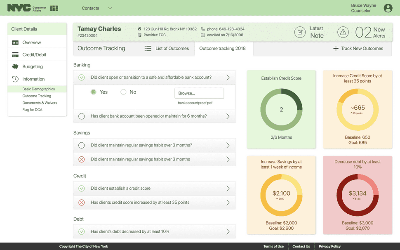Open the Latest Note edit icon

pyautogui.click(x=300, y=32)
